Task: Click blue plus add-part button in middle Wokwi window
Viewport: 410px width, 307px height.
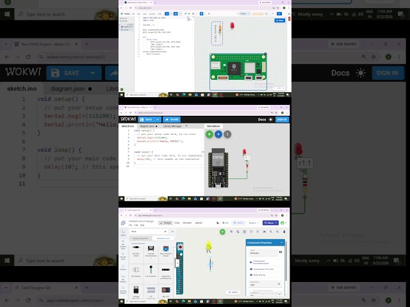Action: tap(218, 134)
